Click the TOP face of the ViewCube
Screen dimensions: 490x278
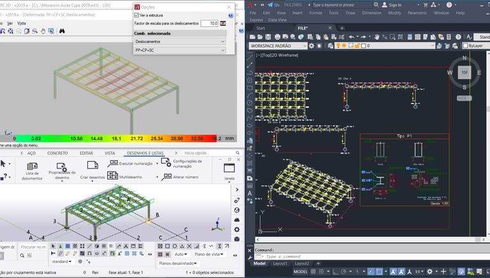click(464, 73)
